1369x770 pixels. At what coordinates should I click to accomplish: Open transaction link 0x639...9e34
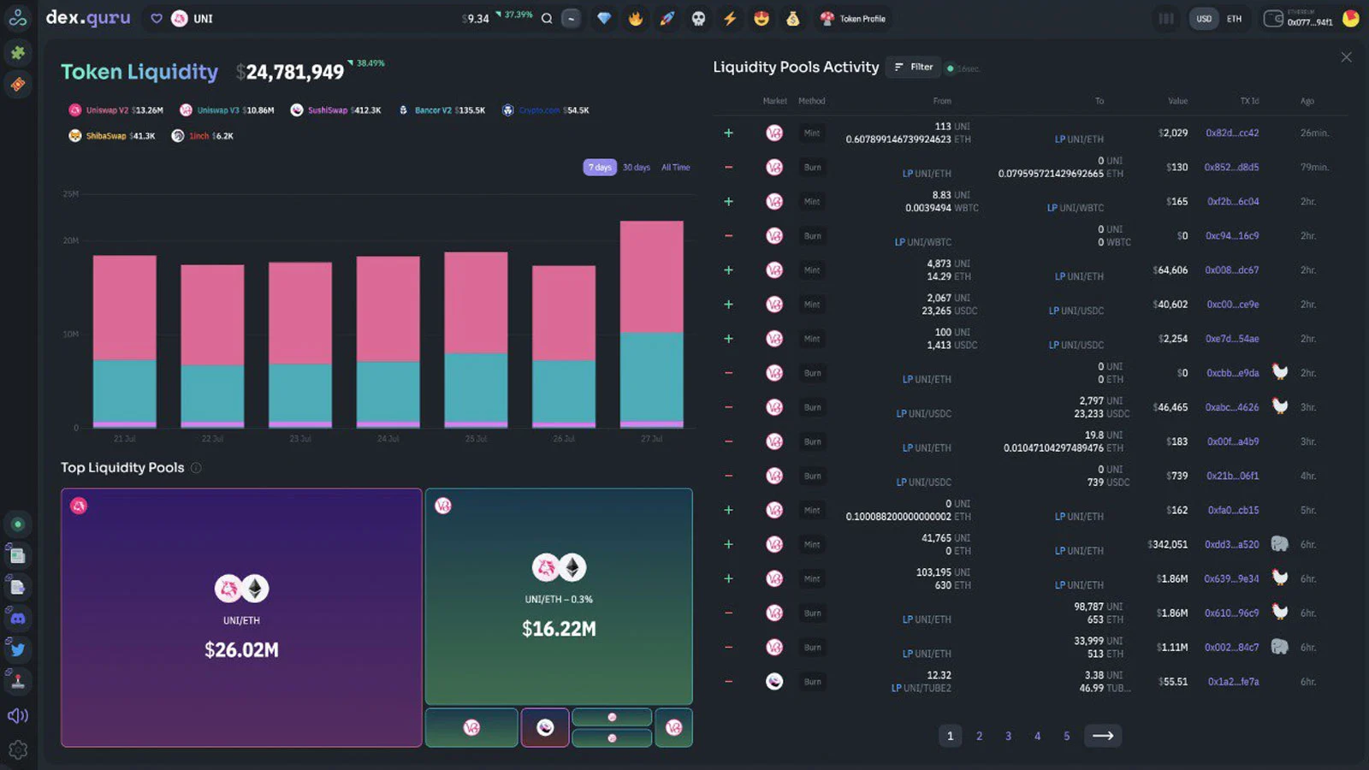click(1231, 579)
